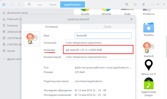Navigate to the usr path segment

40,5
